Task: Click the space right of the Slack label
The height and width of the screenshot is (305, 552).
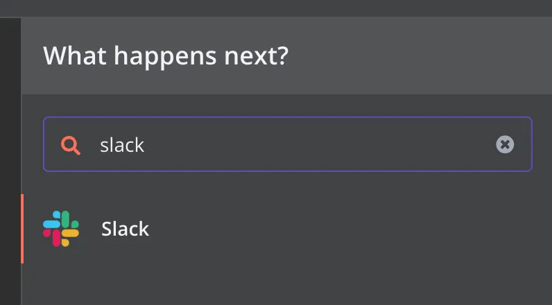Action: click(x=349, y=229)
